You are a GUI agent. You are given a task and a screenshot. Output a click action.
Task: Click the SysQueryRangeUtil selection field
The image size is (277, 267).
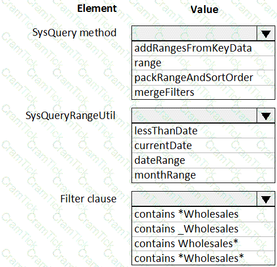click(194, 116)
